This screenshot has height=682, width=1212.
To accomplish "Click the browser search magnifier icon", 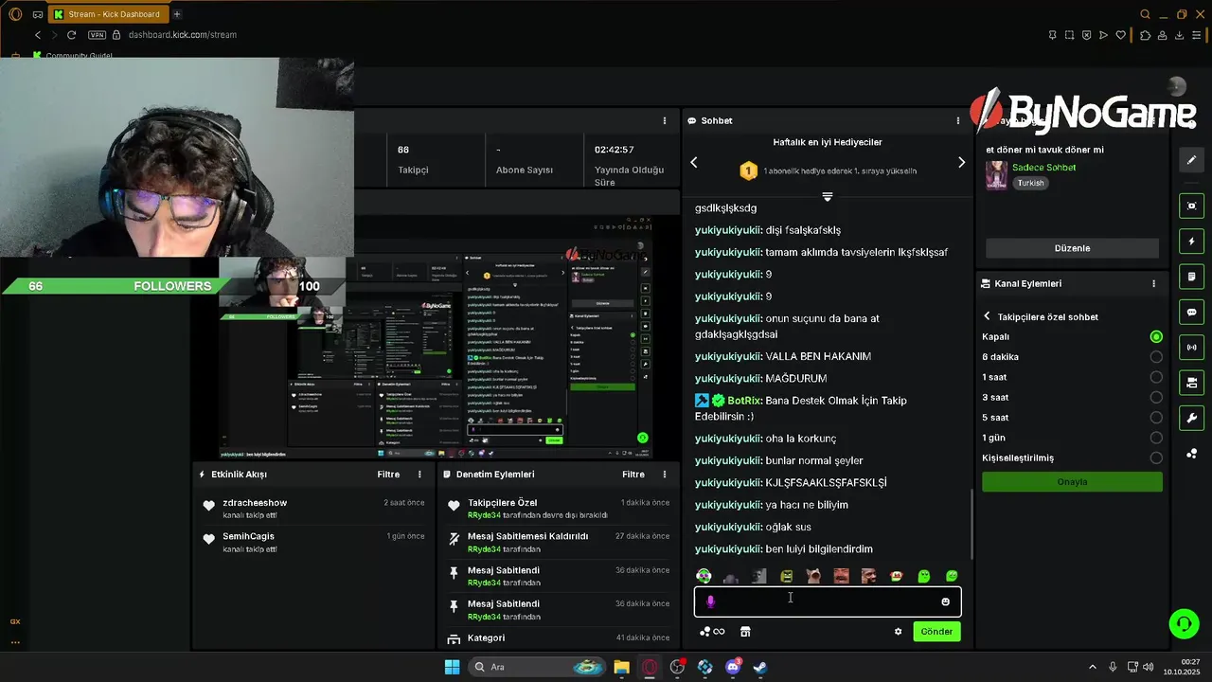I will (1145, 14).
